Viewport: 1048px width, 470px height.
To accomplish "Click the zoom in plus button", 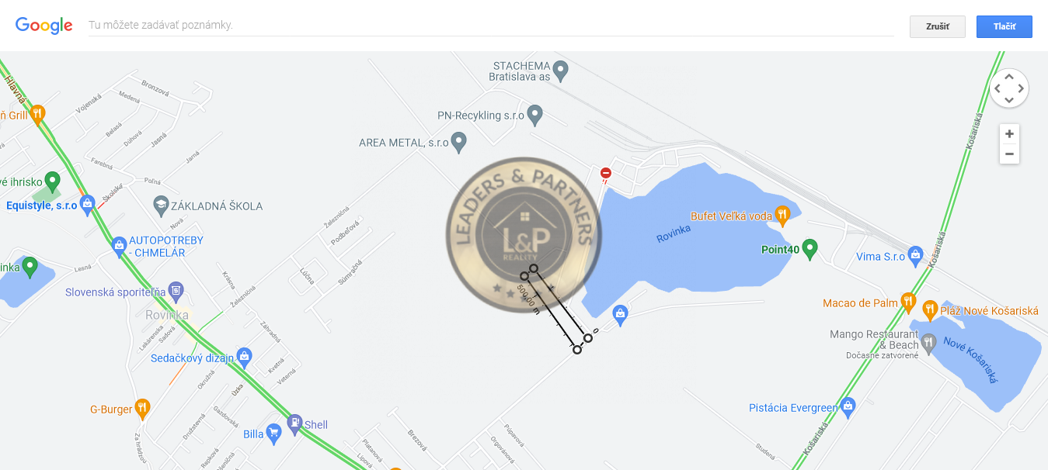I will (1009, 133).
